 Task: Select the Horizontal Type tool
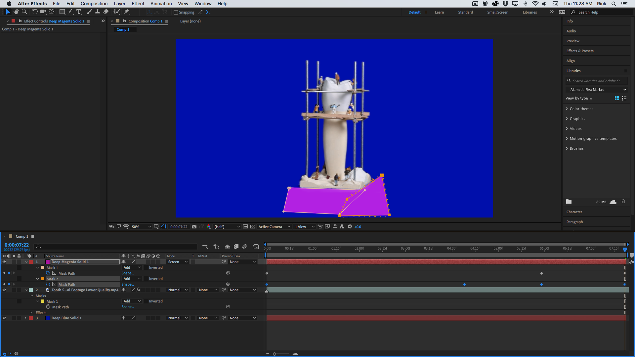coord(79,12)
